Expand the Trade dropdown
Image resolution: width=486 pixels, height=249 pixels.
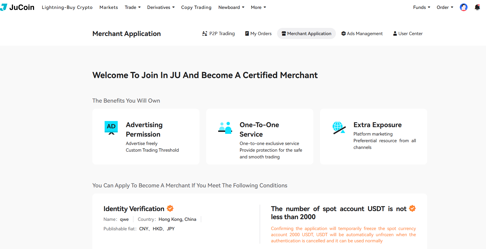click(133, 7)
